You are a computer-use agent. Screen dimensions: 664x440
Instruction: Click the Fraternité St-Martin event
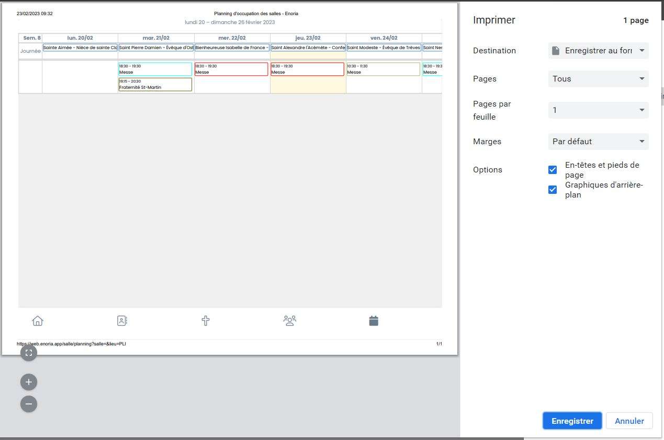(155, 85)
